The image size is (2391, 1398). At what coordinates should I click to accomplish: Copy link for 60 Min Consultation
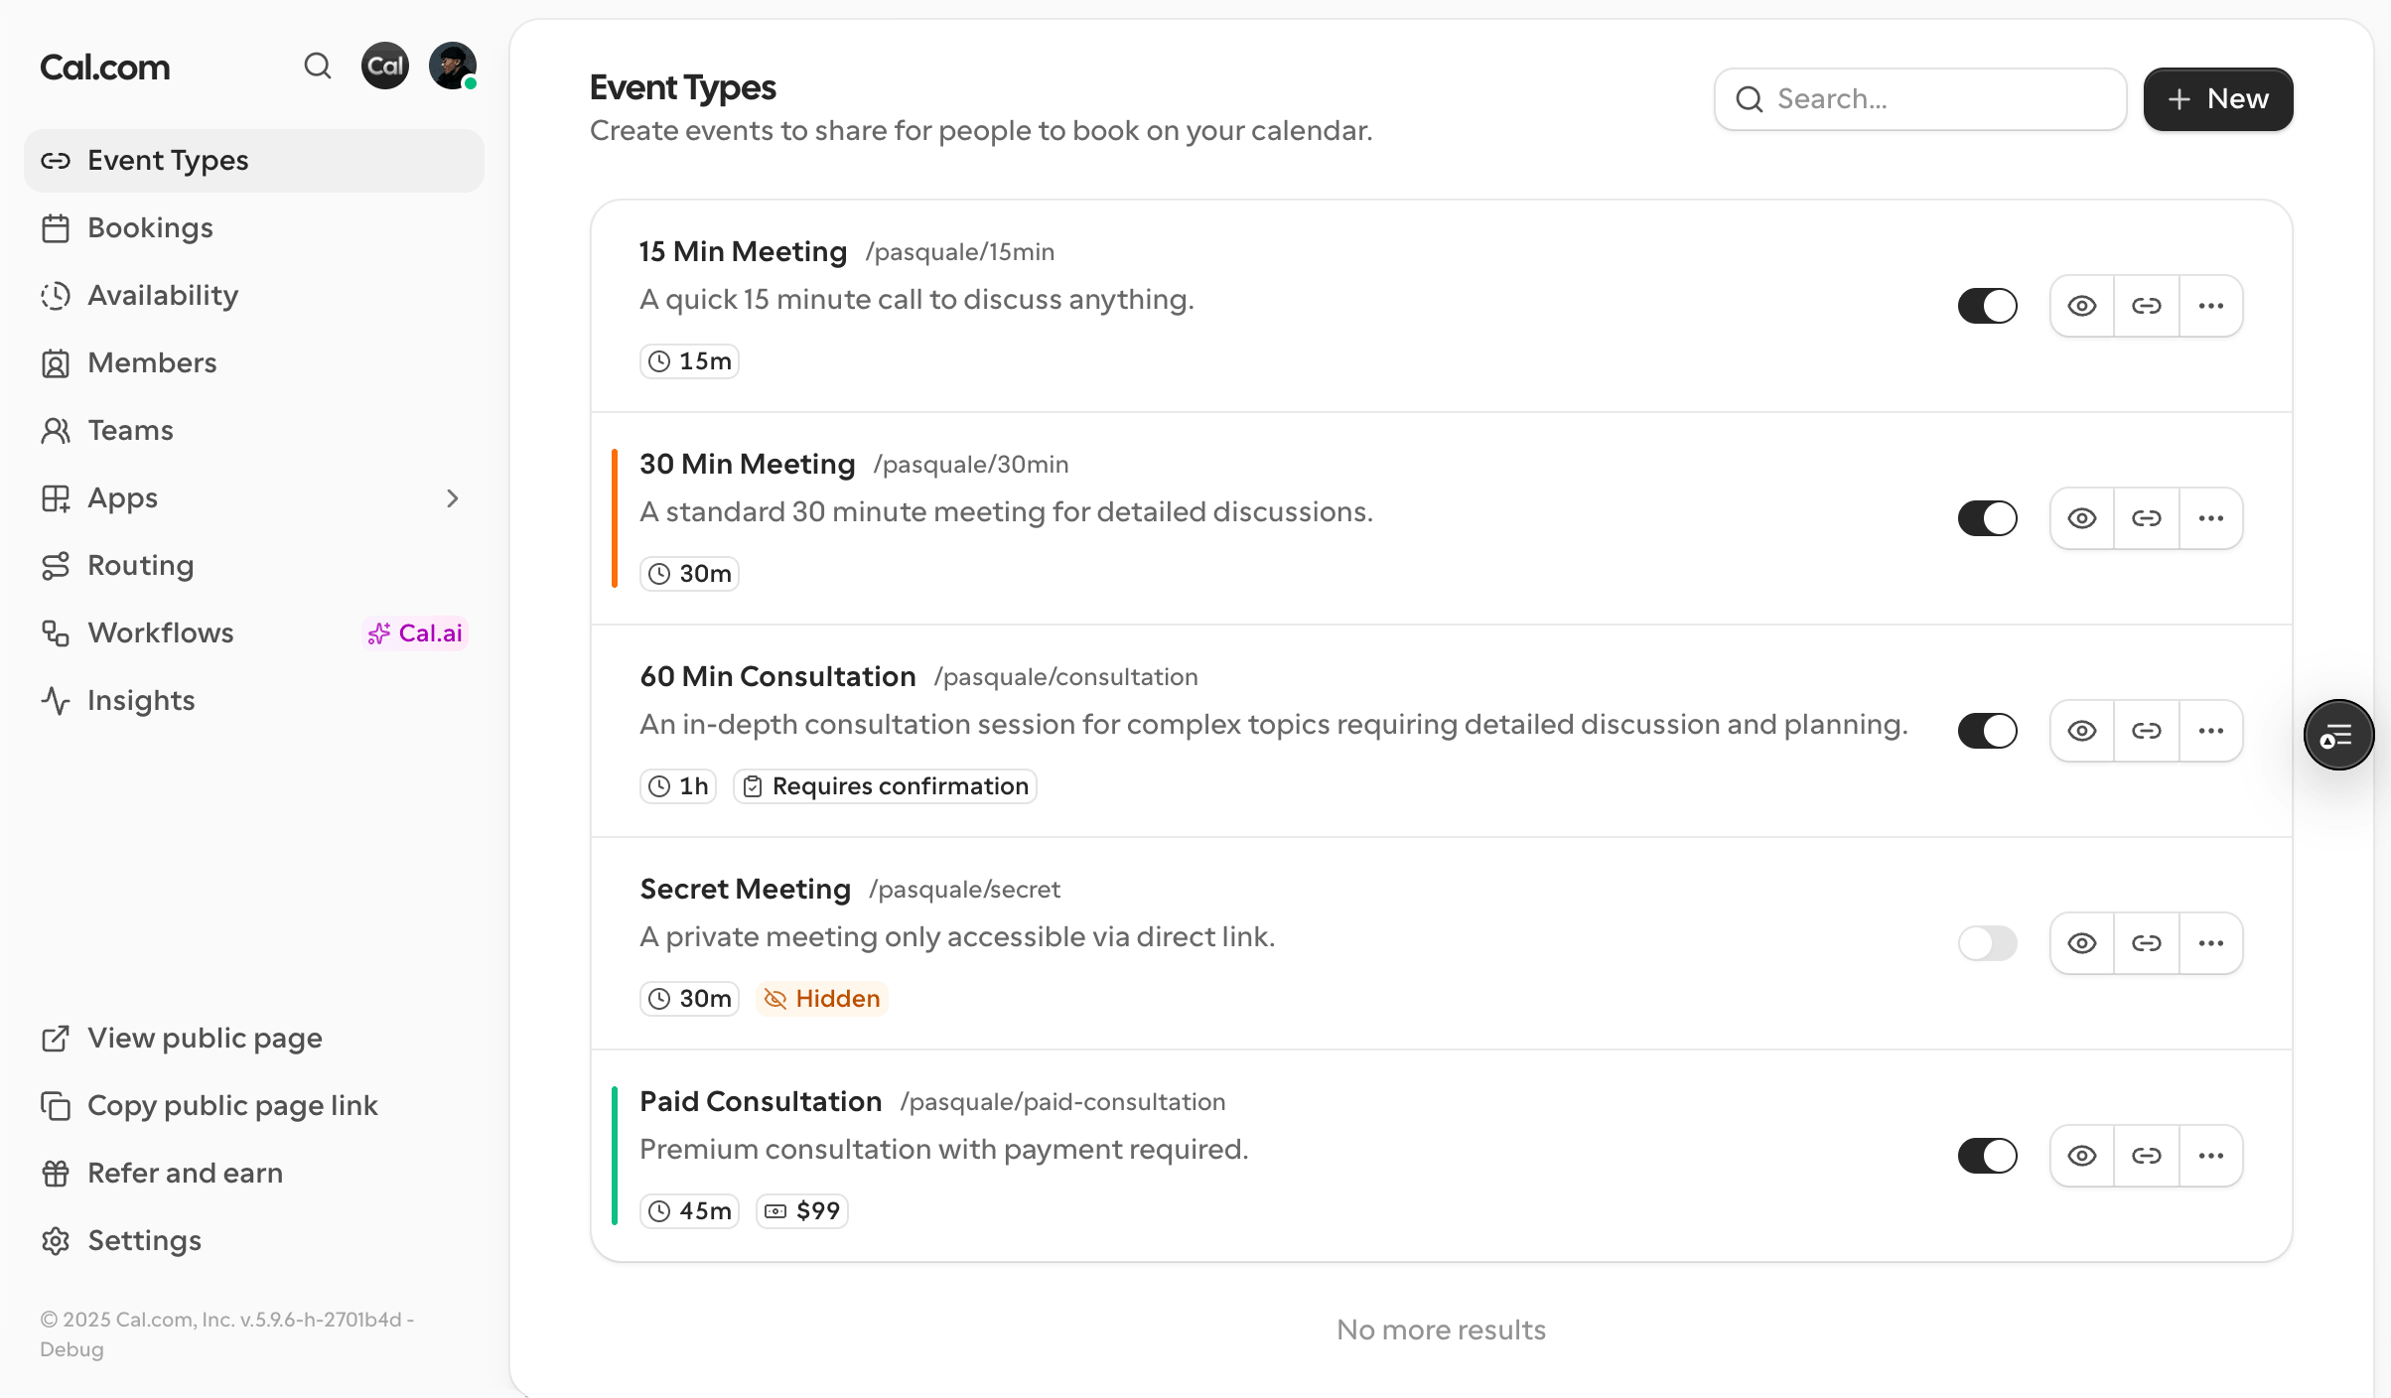(x=2147, y=731)
